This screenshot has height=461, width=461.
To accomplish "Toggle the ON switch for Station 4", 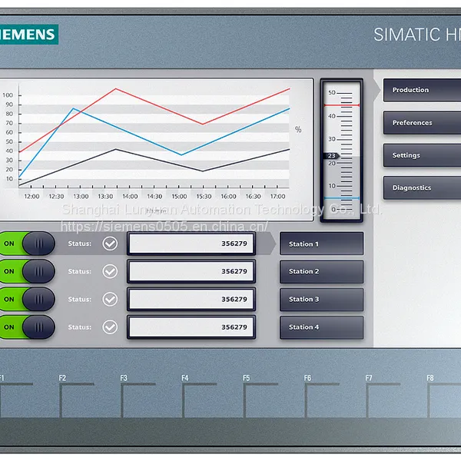I will [x=27, y=327].
